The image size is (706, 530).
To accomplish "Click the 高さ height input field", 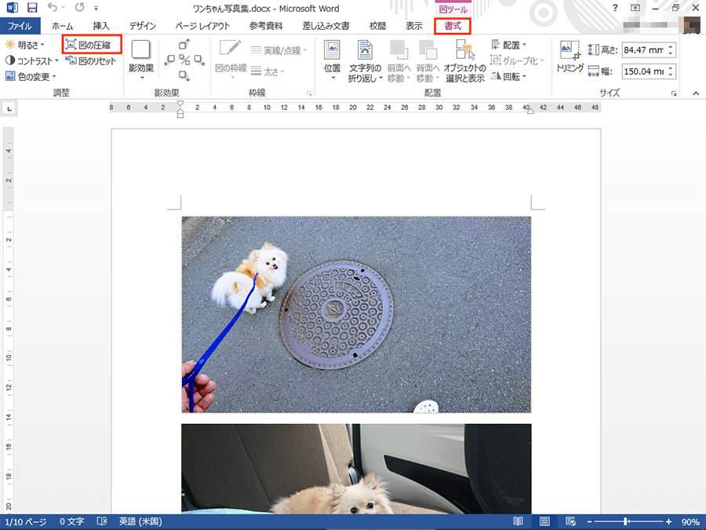I will point(643,50).
